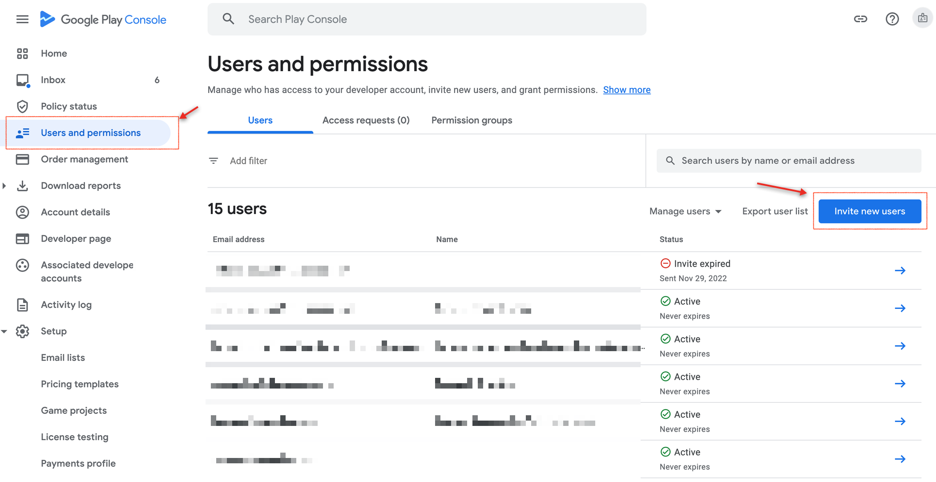Open Order management in sidebar
Screen dimensions: 936x482
click(84, 159)
